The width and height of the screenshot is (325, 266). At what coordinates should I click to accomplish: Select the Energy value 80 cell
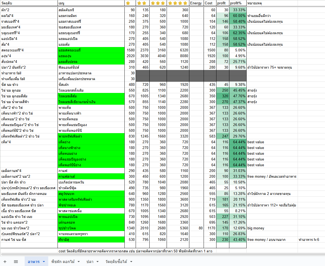[x=196, y=228]
